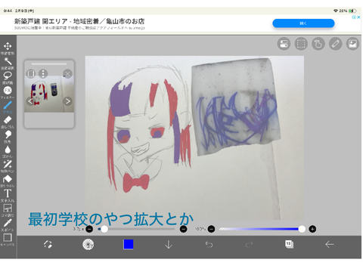This screenshot has width=363, height=272.
Task: Tap the reference image thumbnail
Action: point(49,94)
